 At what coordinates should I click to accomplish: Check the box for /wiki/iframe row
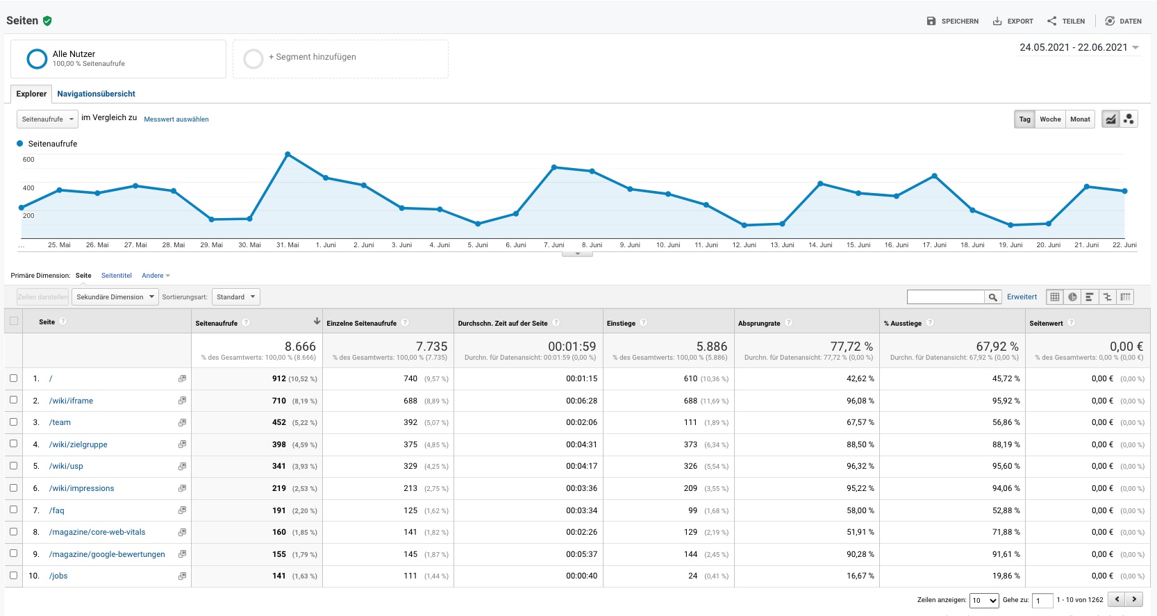click(x=14, y=400)
